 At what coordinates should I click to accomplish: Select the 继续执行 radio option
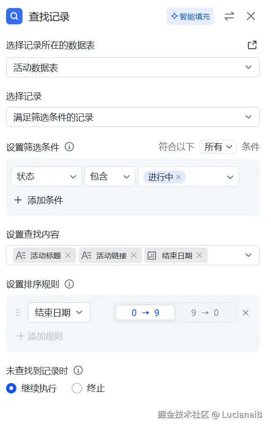tap(11, 388)
